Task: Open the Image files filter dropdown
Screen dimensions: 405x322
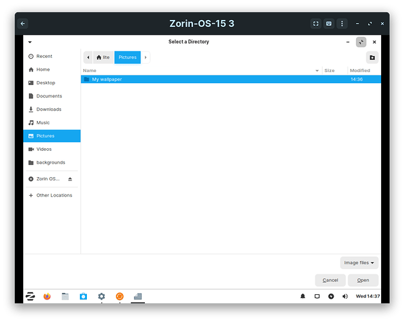Action: (359, 263)
